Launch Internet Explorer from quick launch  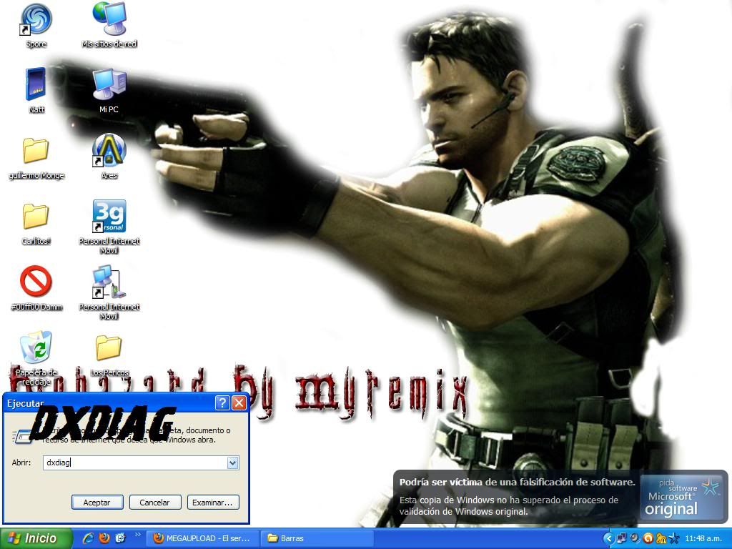click(x=88, y=538)
